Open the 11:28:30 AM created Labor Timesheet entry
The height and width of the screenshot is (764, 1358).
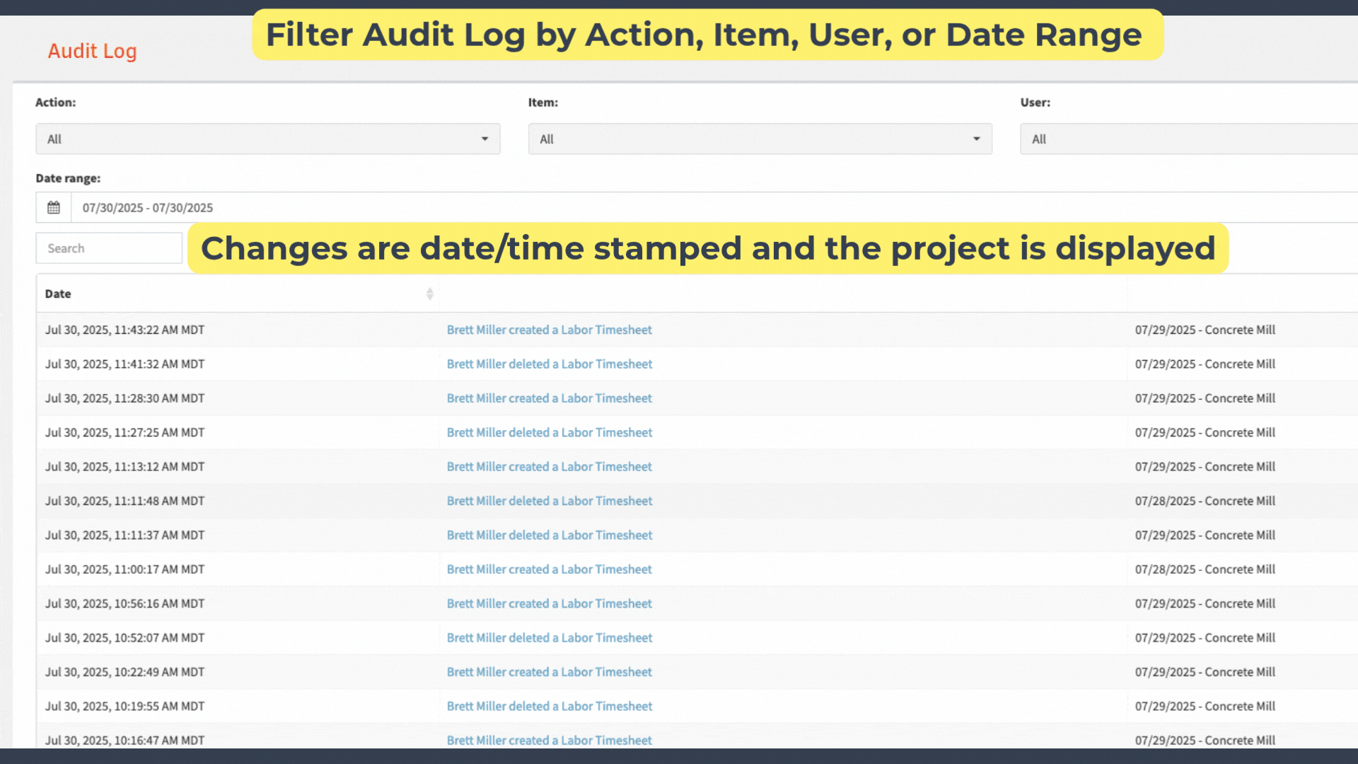[x=549, y=398]
